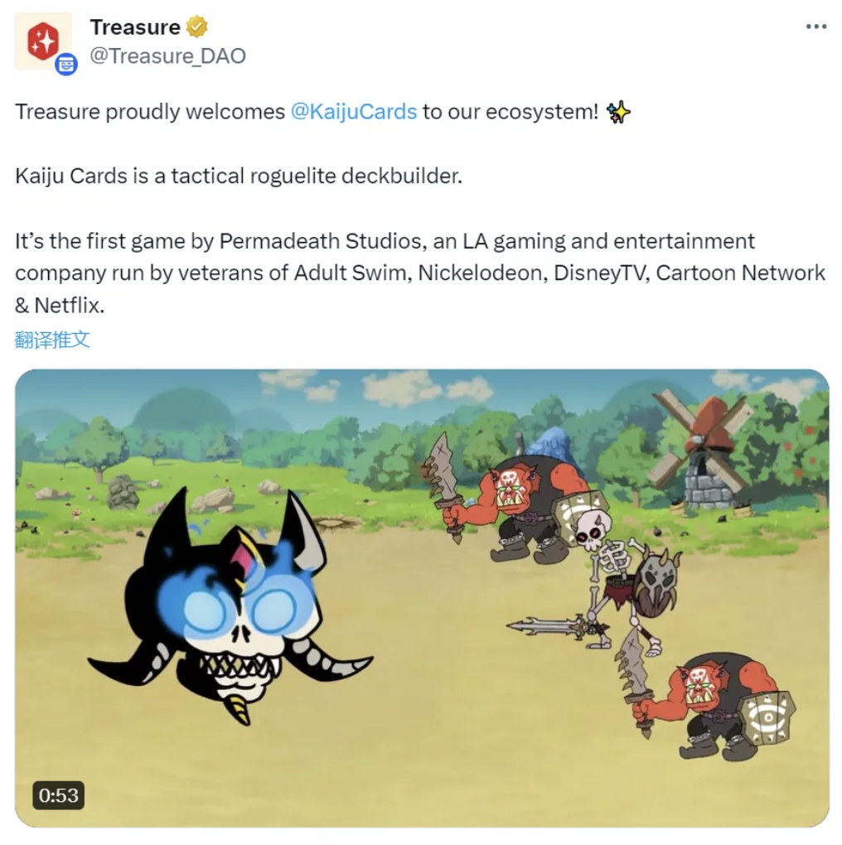Click the 'Treasure proudly welcomes' text
The height and width of the screenshot is (845, 842).
tap(150, 112)
